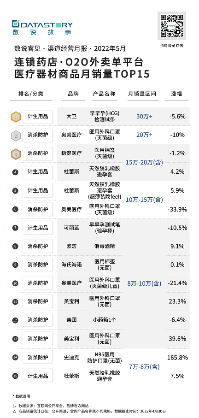This screenshot has height=418, width=199.
Task: Click the rank 15 circle badge
Action: [16, 376]
